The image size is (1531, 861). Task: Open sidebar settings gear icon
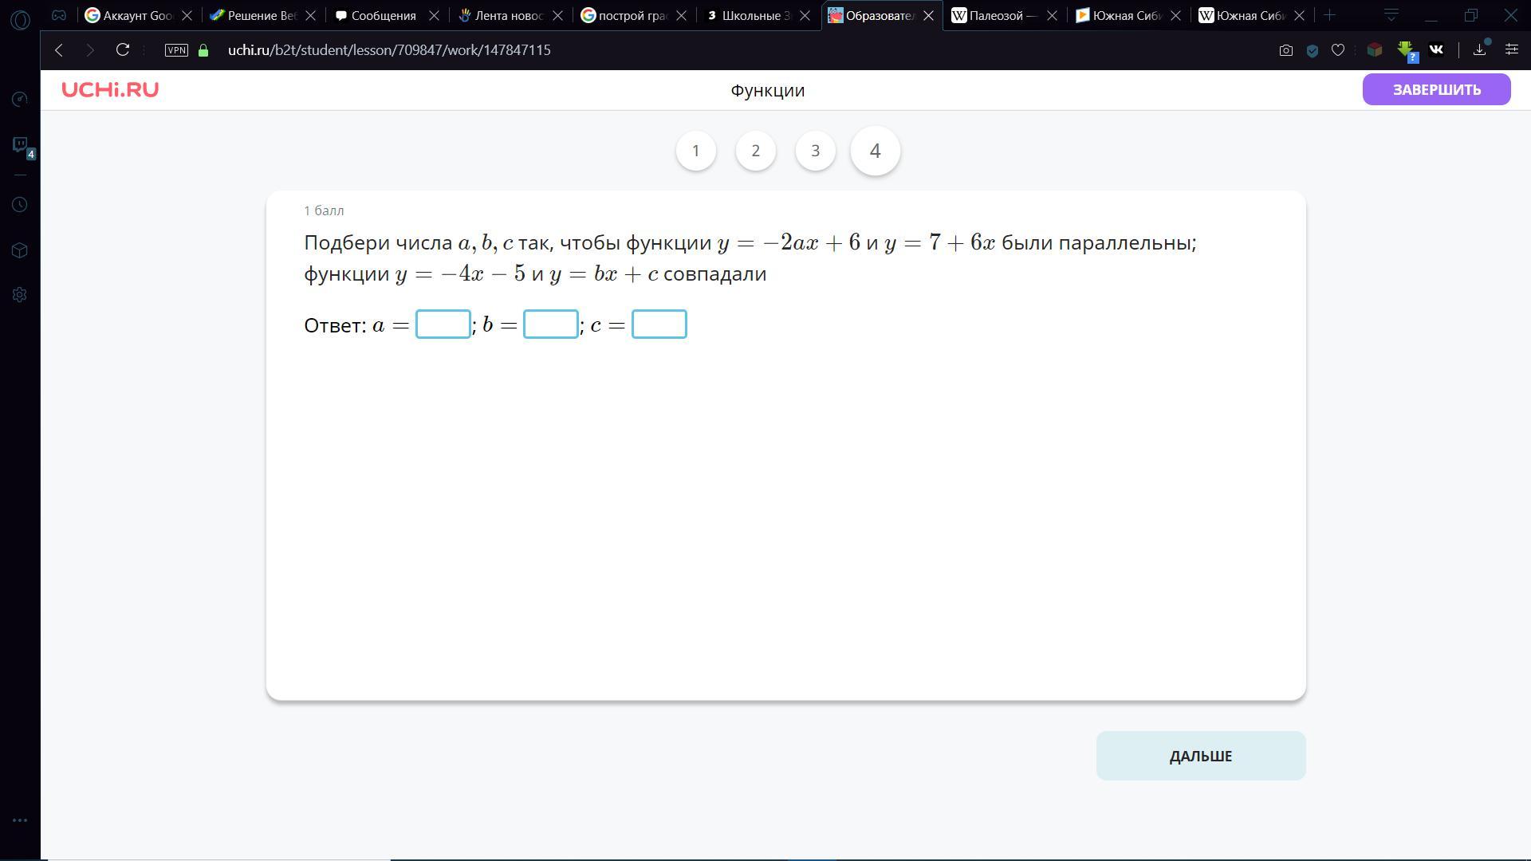click(x=20, y=295)
